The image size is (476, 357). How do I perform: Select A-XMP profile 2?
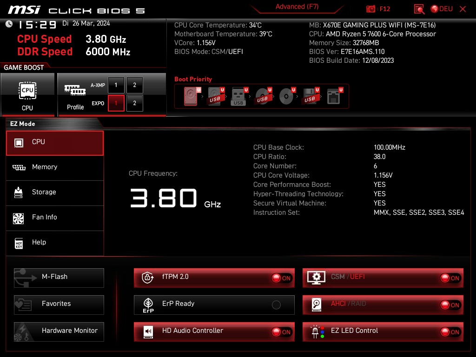(134, 85)
